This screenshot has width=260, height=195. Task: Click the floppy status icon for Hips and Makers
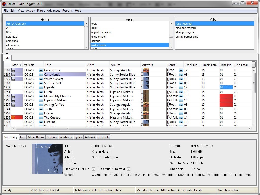click(x=13, y=100)
